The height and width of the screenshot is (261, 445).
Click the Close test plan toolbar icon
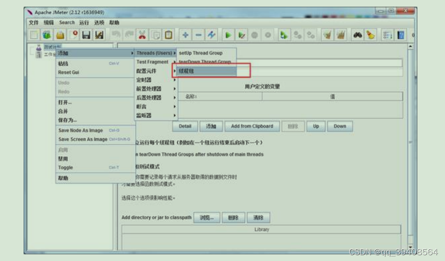click(73, 35)
